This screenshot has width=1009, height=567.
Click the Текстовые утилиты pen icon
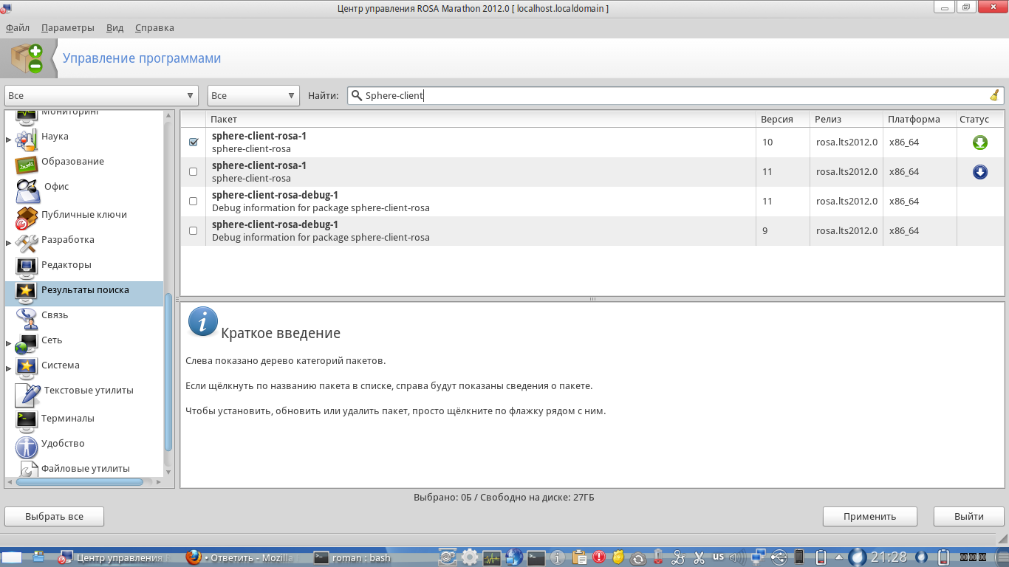tap(28, 394)
